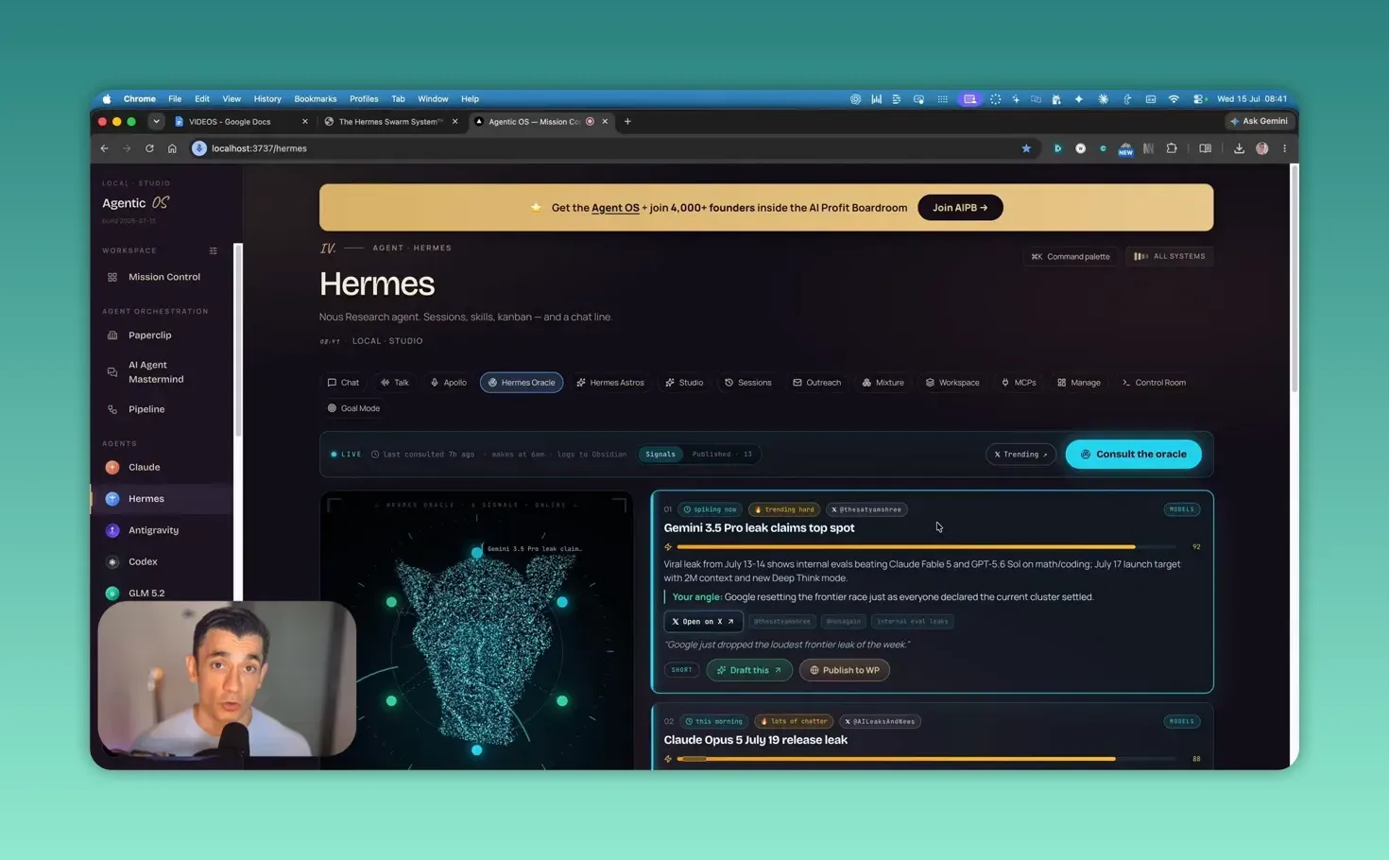Viewport: 1389px width, 860px height.
Task: Click the workspace list options icon
Action: (x=213, y=250)
